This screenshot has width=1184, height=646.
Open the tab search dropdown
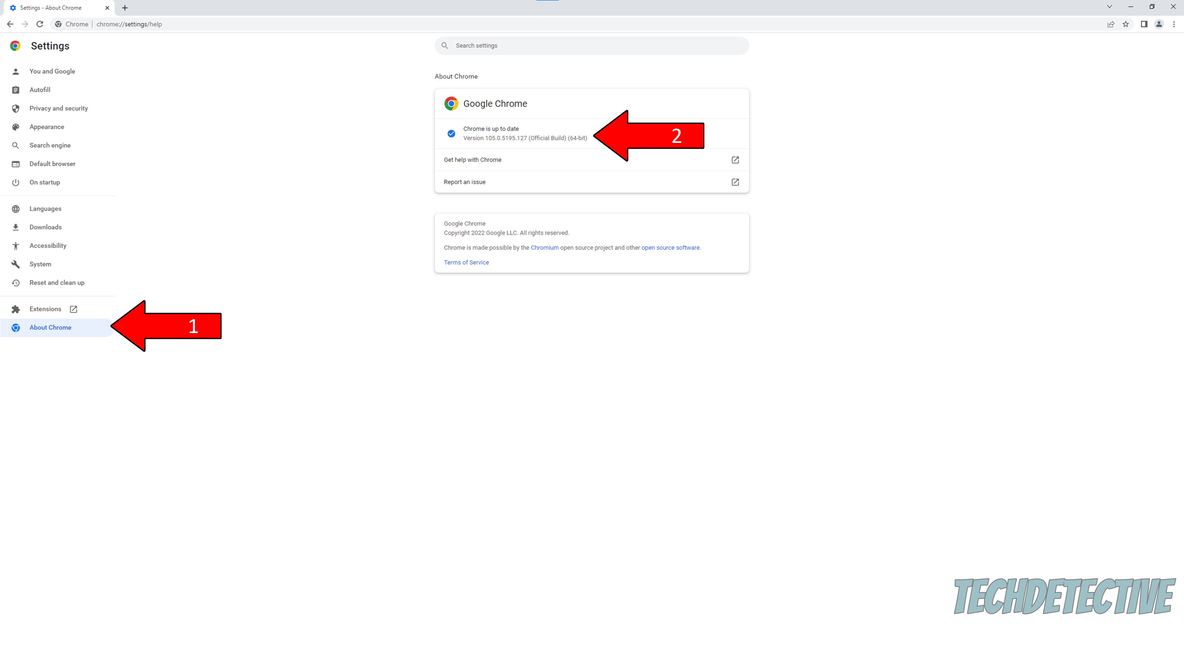tap(1109, 6)
